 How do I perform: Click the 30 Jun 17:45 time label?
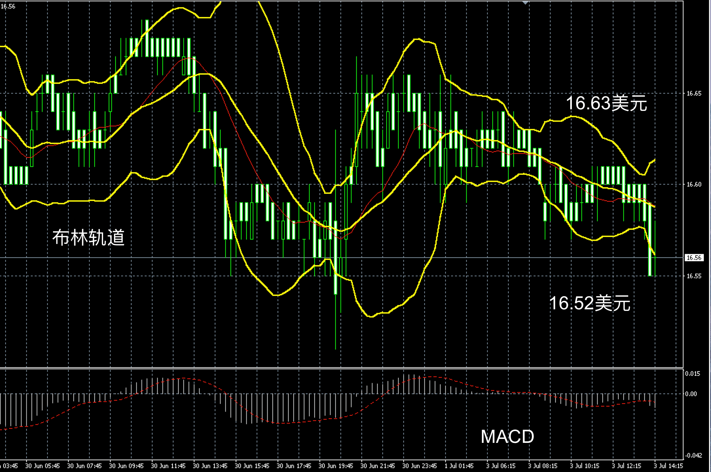pos(294,466)
